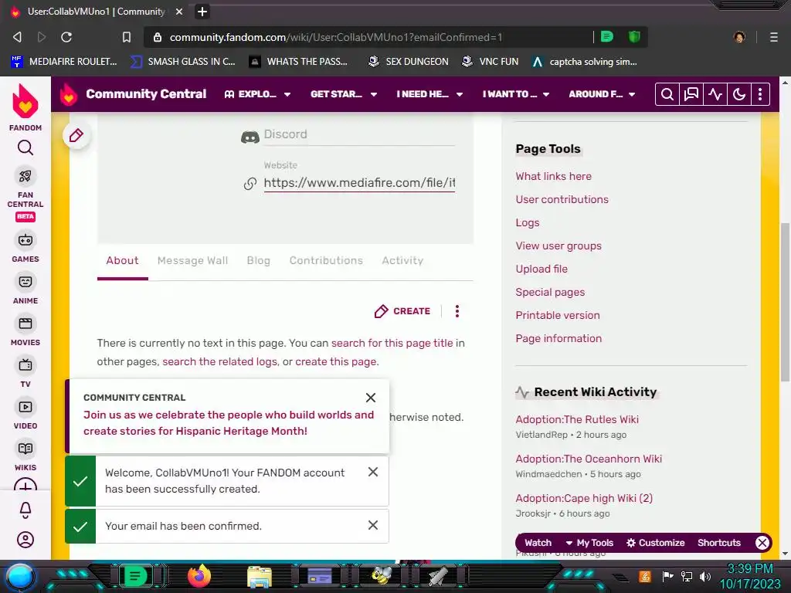Open the User contributions link
The width and height of the screenshot is (791, 593).
(x=562, y=200)
